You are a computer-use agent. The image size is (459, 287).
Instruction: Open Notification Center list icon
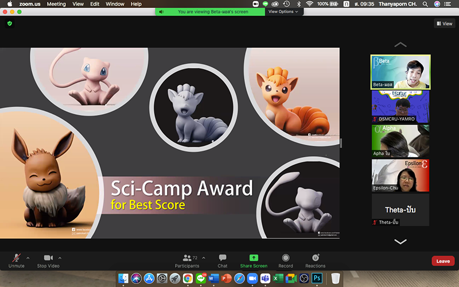point(448,4)
